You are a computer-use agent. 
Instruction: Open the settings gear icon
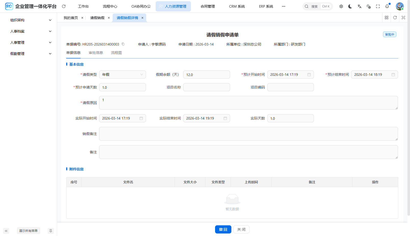pyautogui.click(x=341, y=6)
